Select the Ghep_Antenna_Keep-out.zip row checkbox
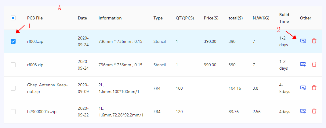The width and height of the screenshot is (326, 128). tap(13, 88)
